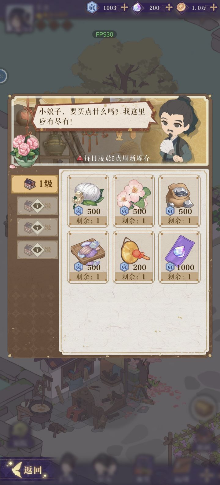Go back with the 返回 button

28,470
